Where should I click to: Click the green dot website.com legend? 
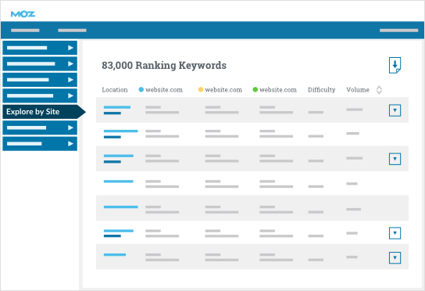(275, 90)
